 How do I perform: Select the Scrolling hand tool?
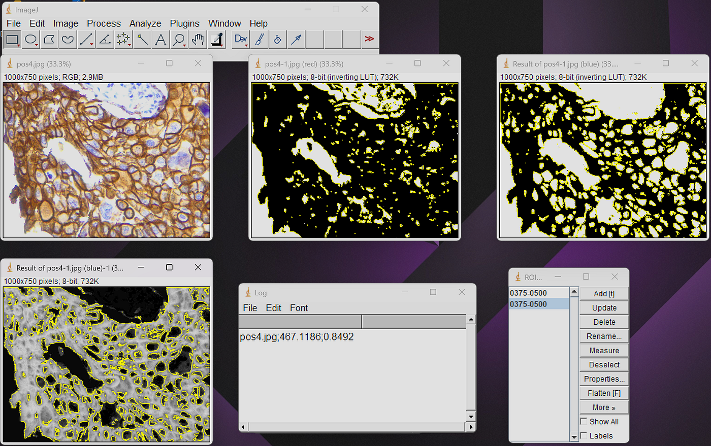(x=197, y=39)
